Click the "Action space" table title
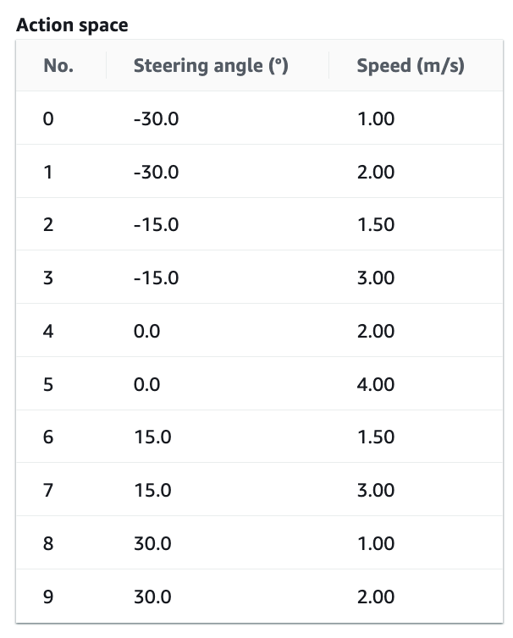This screenshot has width=513, height=638. point(72,25)
